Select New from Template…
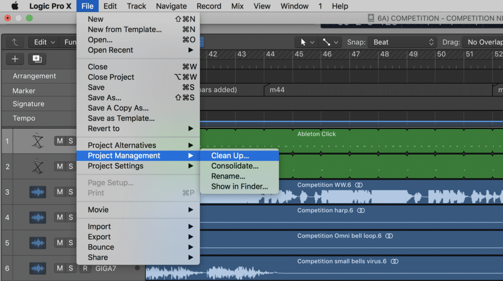Viewport: 503px width, 281px height. click(x=138, y=29)
